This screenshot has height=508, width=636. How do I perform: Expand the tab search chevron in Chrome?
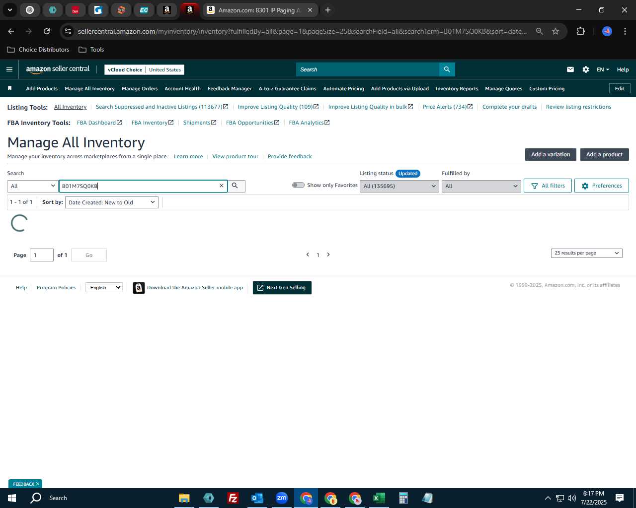click(9, 10)
